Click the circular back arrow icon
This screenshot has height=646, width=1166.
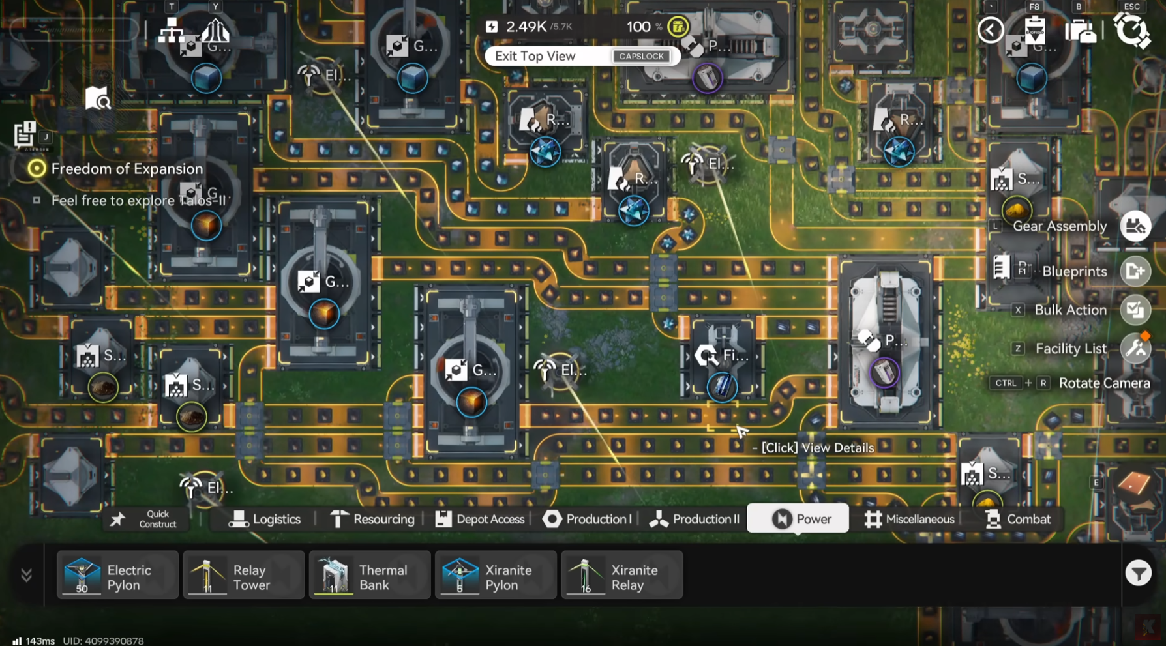pyautogui.click(x=990, y=30)
